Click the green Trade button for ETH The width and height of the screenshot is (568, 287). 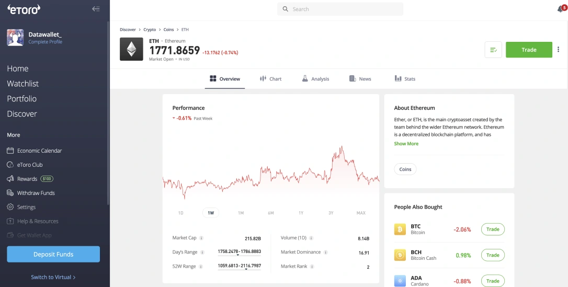point(529,50)
